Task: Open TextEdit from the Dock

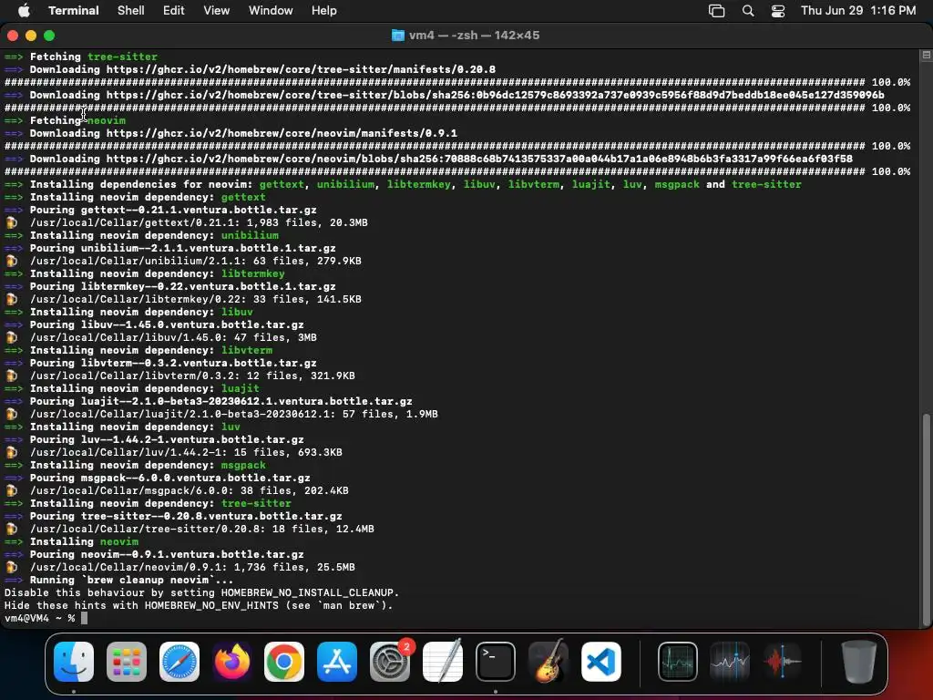Action: pos(442,662)
